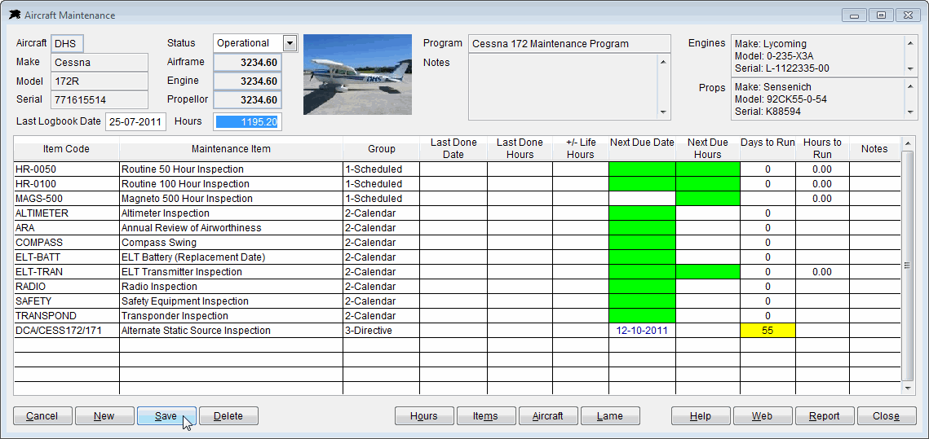Image resolution: width=929 pixels, height=439 pixels.
Task: Click the Cancel button
Action: point(42,416)
